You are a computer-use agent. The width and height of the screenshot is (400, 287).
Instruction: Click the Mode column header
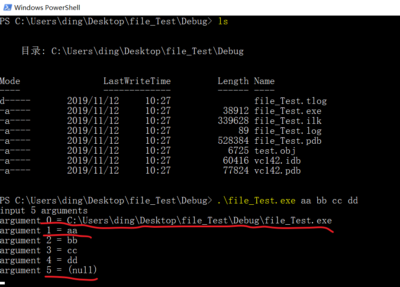(x=10, y=81)
